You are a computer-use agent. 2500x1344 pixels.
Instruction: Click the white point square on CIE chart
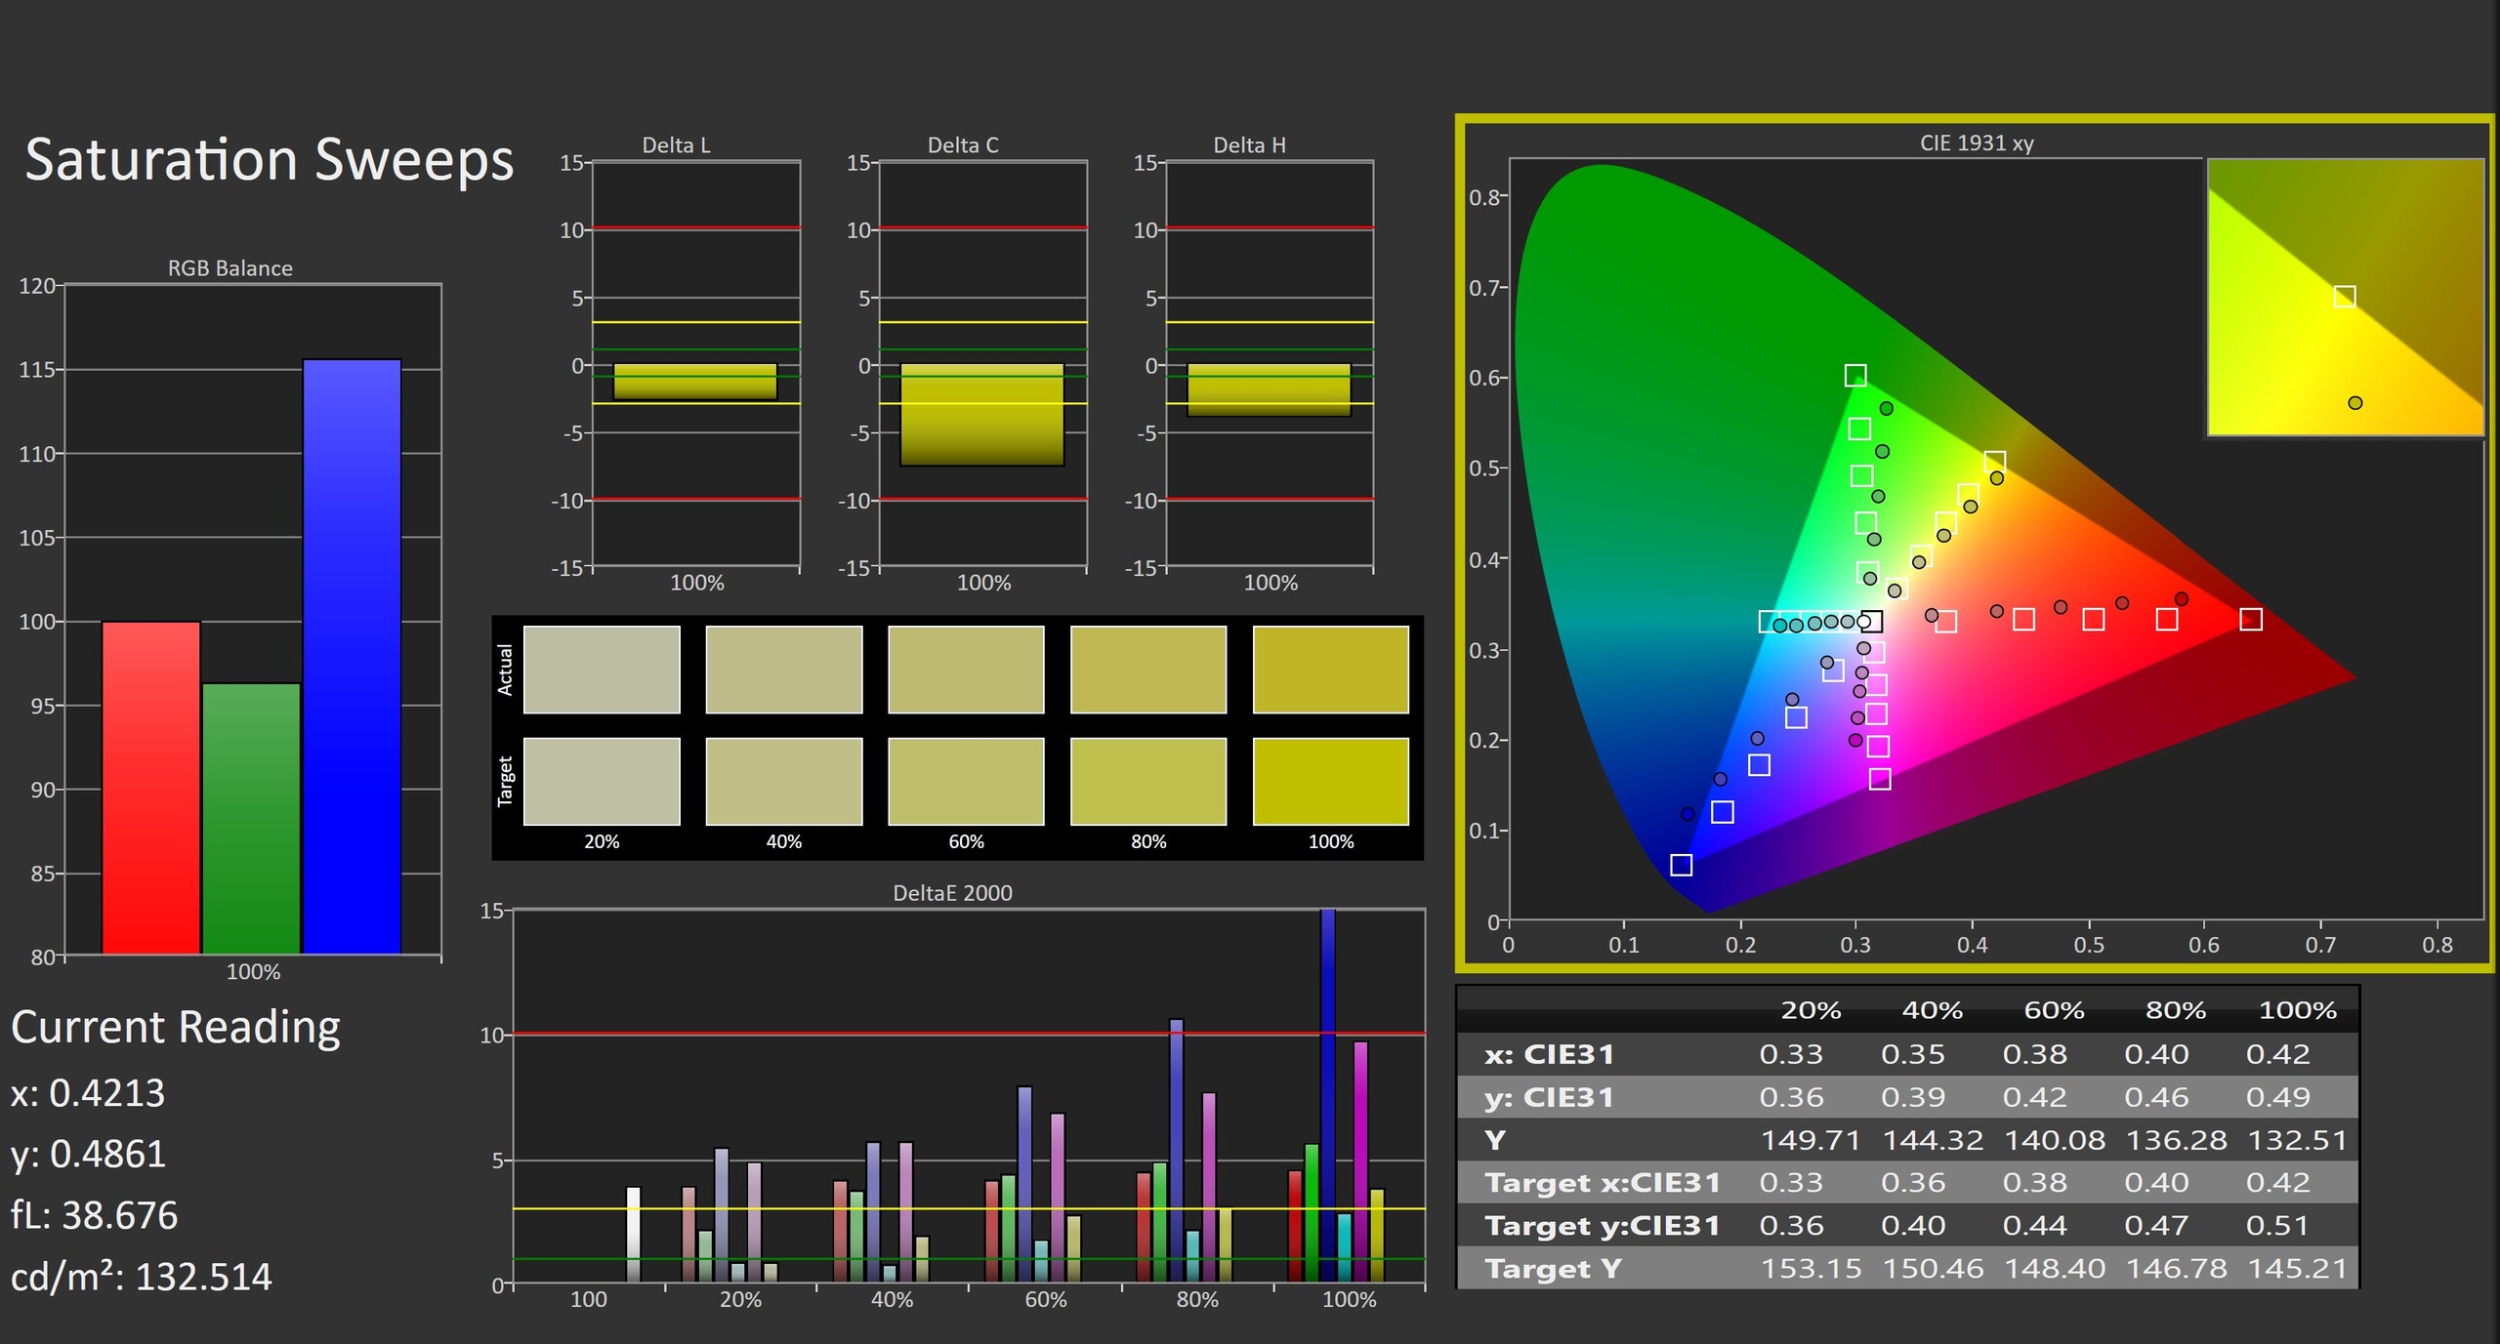1871,622
